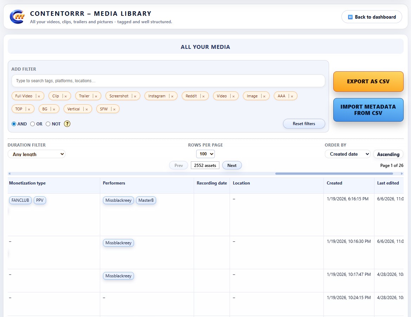
Task: Open the filter logic help icon
Action: [x=67, y=124]
